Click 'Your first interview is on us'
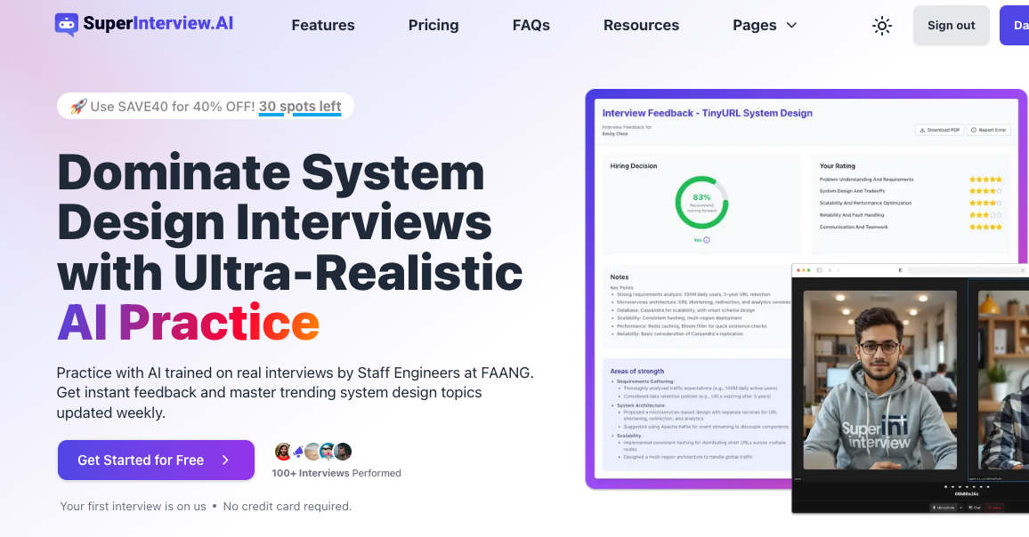The image size is (1029, 537). point(134,506)
